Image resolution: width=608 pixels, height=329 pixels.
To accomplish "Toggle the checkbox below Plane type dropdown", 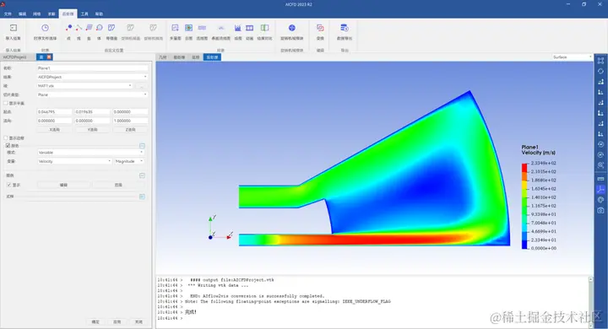I will 6,103.
